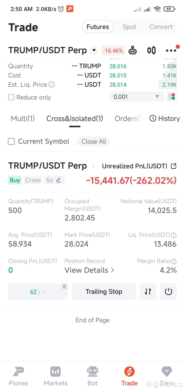
Task: Go to Markets in bottom navigation
Action: (x=55, y=376)
